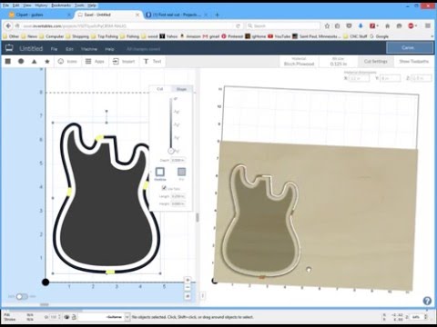Open the YouTube bookmark
This screenshot has height=327, width=437.
pos(279,36)
